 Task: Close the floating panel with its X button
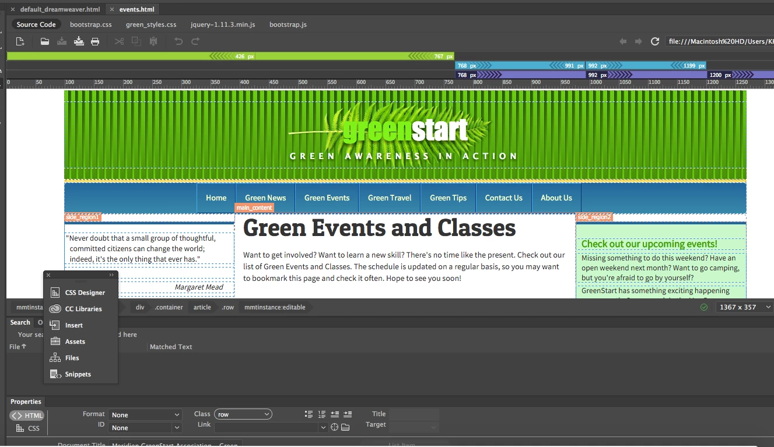point(48,275)
